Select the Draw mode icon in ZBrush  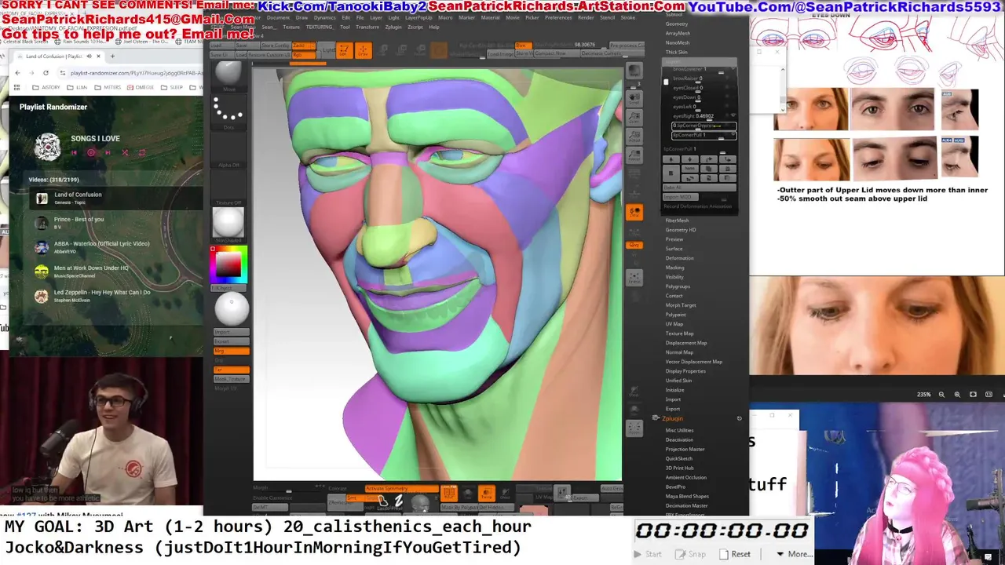[x=362, y=51]
